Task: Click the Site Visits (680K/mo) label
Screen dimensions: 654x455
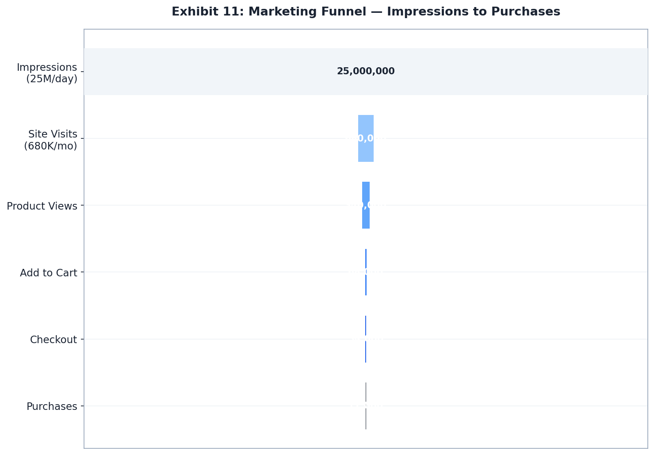Action: 51,140
